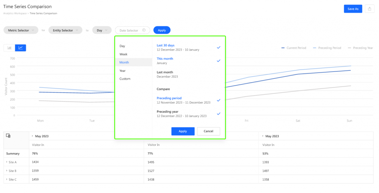Viewport: 379px width, 193px height.
Task: Open the Day granularity dropdown
Action: (x=102, y=30)
